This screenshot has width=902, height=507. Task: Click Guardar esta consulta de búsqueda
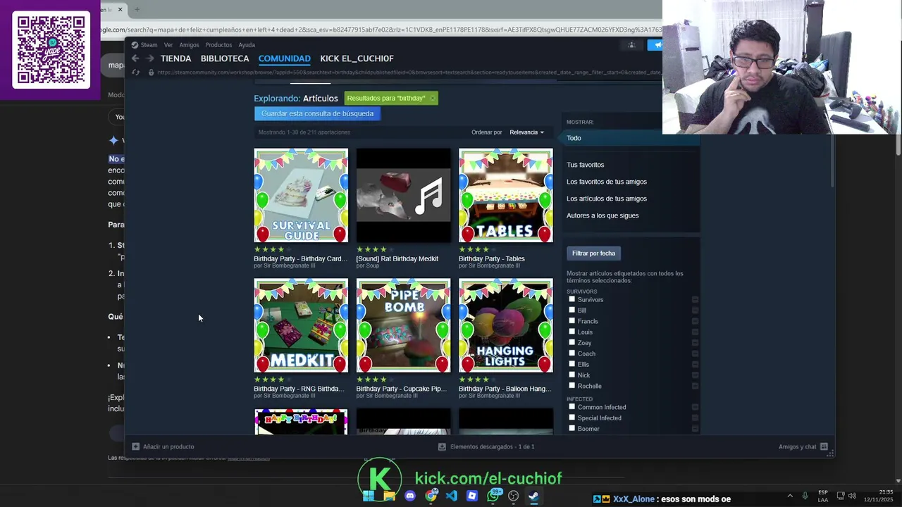point(317,113)
